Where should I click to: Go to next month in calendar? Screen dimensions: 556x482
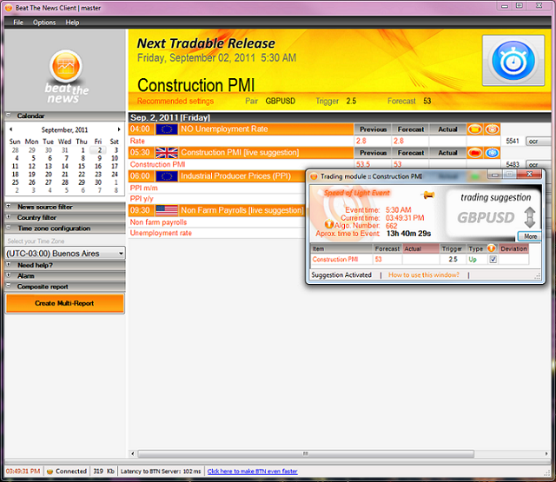[119, 129]
